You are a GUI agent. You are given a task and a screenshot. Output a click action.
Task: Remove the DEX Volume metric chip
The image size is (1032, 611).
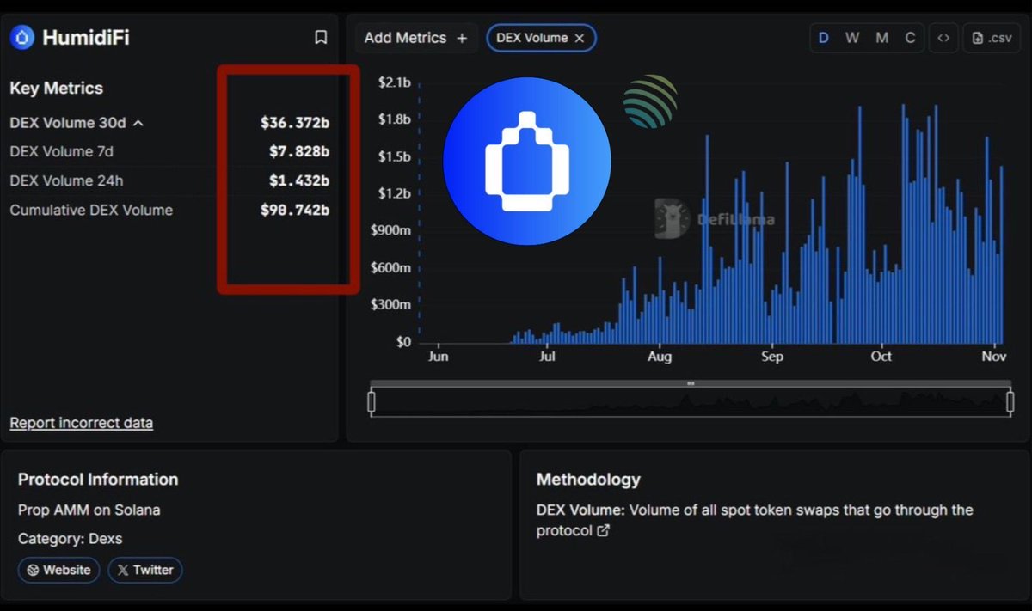tap(580, 38)
